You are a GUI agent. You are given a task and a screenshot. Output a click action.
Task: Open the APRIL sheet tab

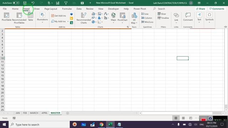[x=44, y=113]
